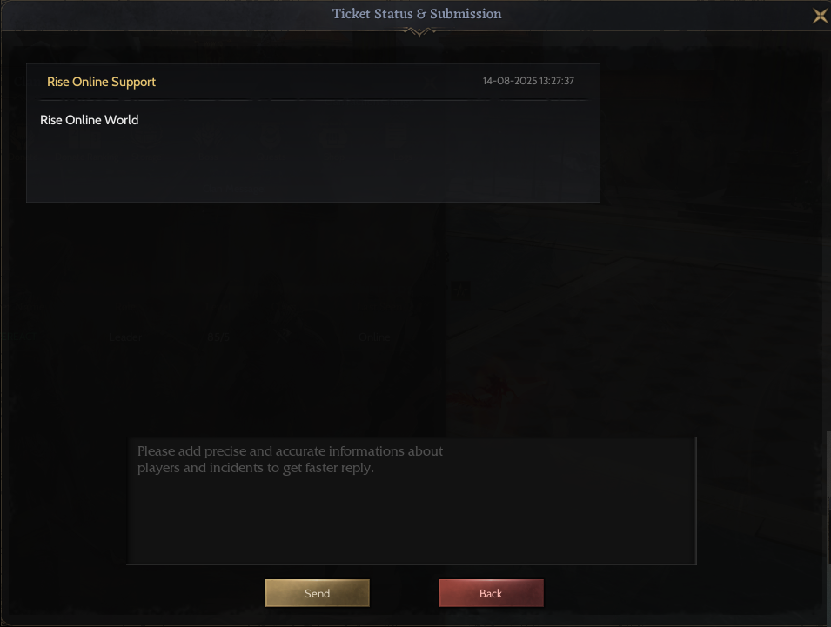The image size is (831, 627).
Task: Focus the ticket message input field
Action: pos(412,501)
